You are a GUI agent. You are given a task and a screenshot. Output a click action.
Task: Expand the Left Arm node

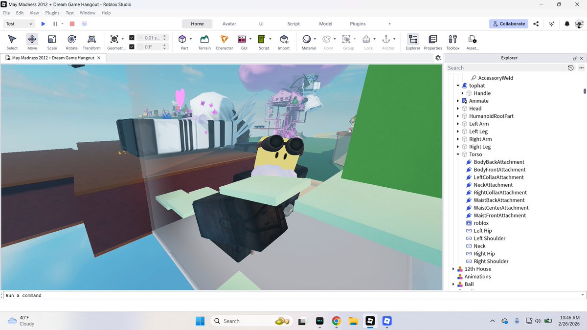[458, 124]
